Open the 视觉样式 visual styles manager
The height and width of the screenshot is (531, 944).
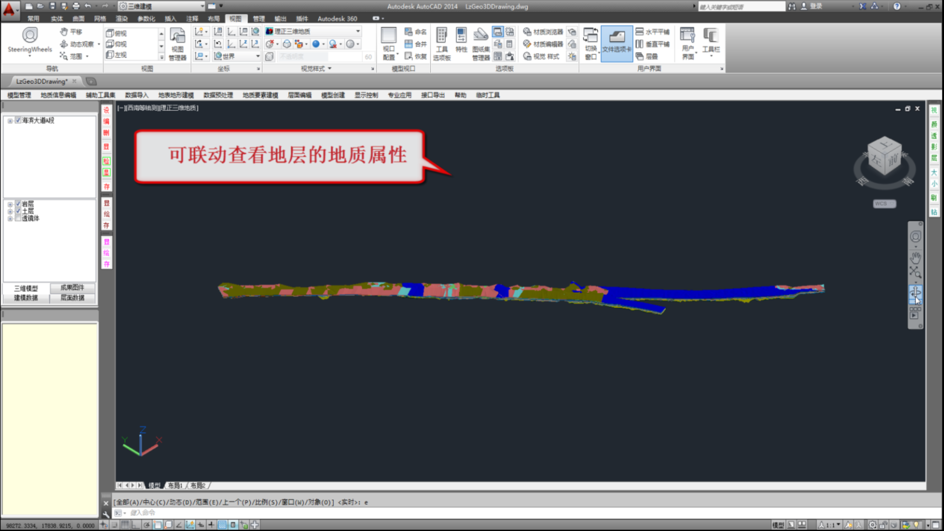pyautogui.click(x=541, y=56)
